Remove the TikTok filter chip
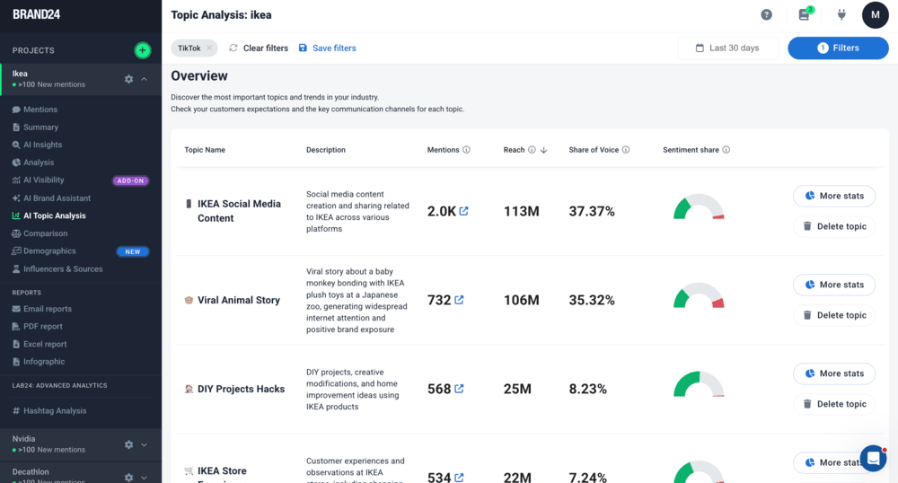 click(209, 48)
